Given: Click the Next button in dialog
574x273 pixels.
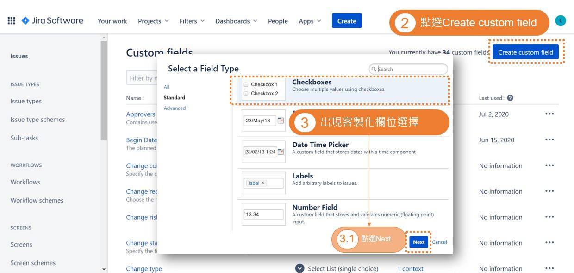Looking at the screenshot, I should (x=418, y=242).
